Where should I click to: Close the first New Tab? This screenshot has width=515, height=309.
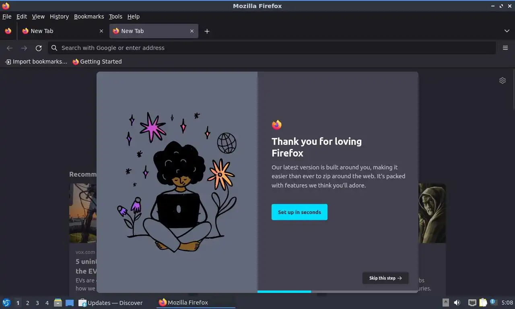[101, 31]
